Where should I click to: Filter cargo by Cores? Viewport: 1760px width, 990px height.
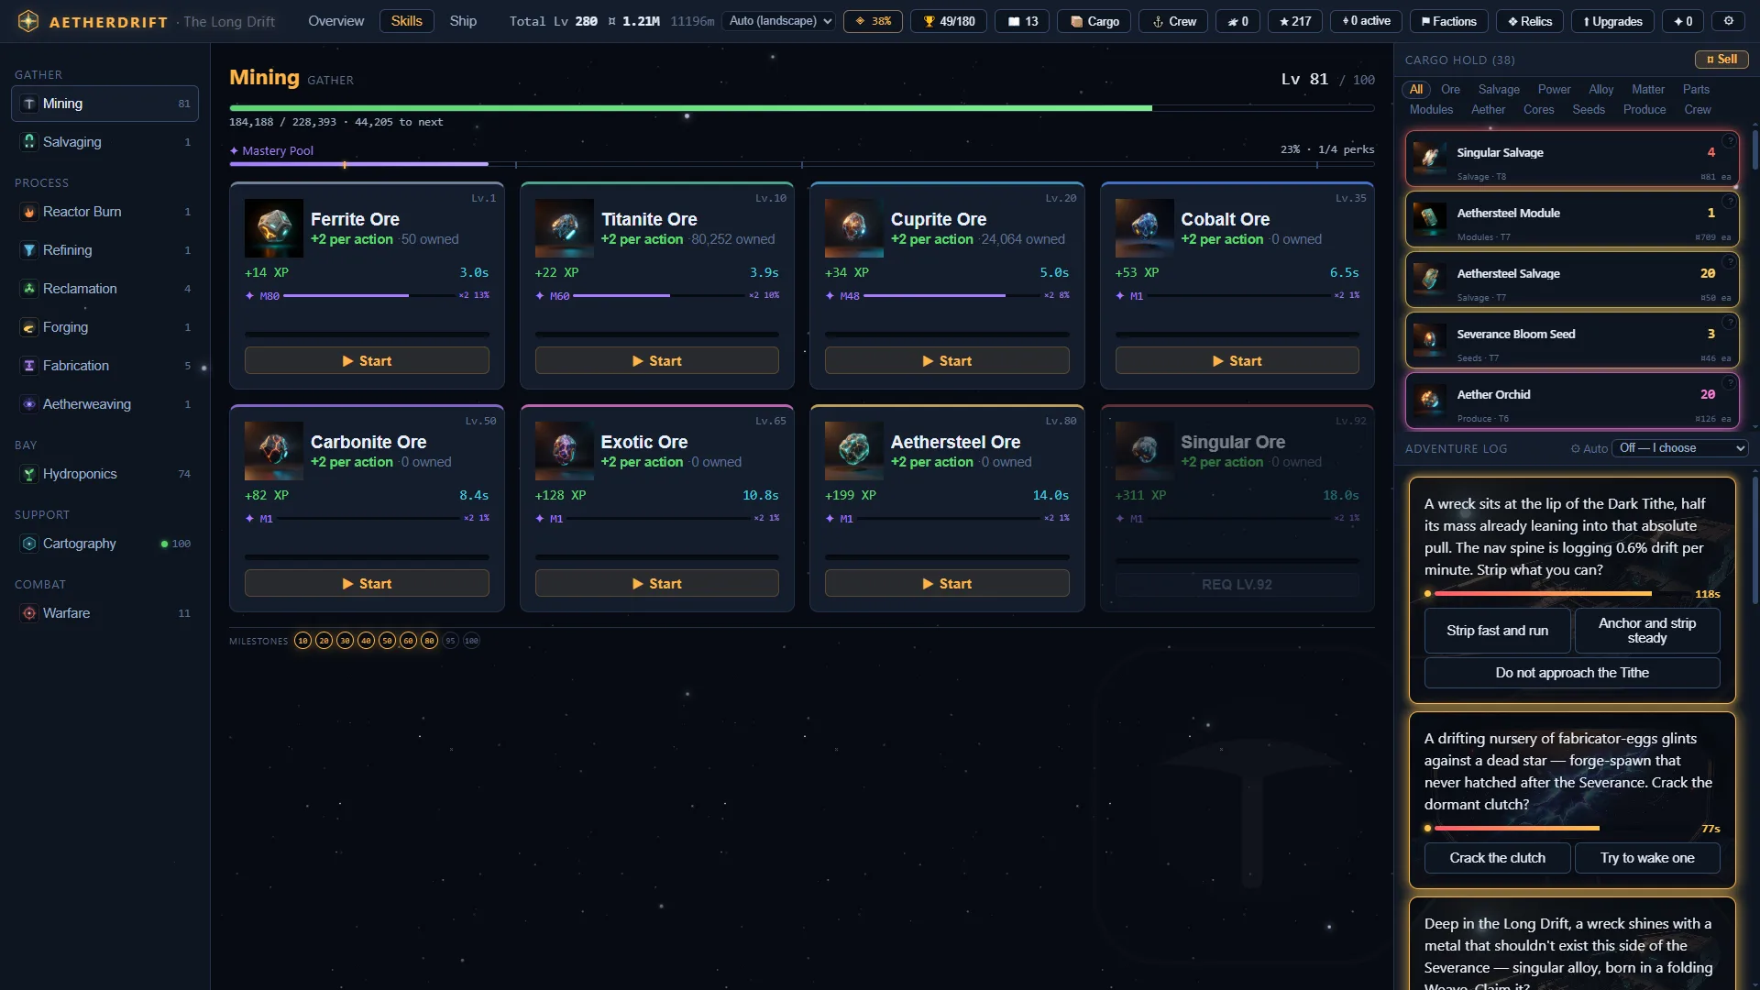coord(1538,109)
